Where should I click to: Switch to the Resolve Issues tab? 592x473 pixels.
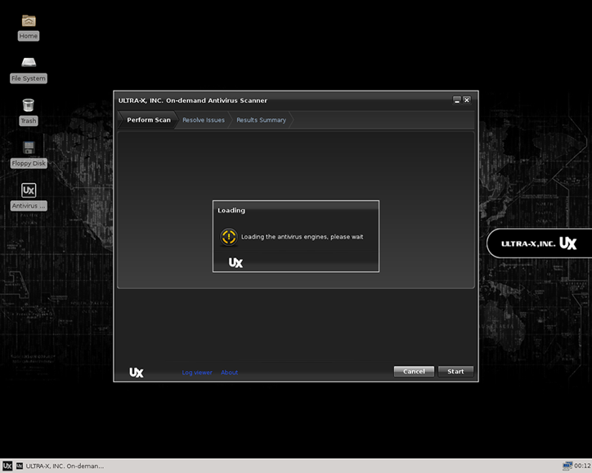tap(204, 120)
